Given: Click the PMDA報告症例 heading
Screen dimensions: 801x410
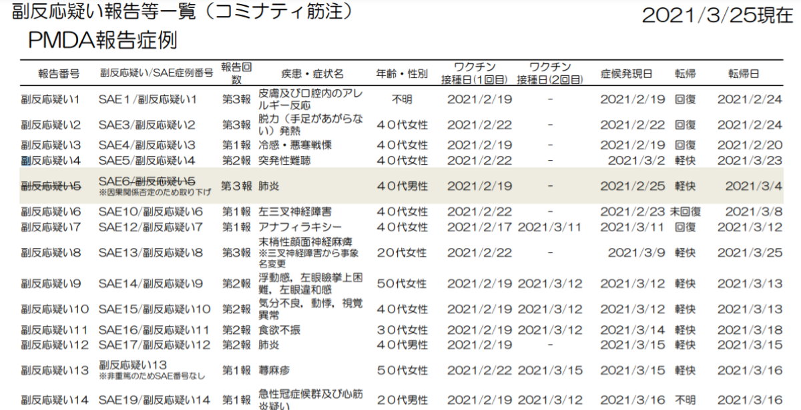Looking at the screenshot, I should (102, 41).
